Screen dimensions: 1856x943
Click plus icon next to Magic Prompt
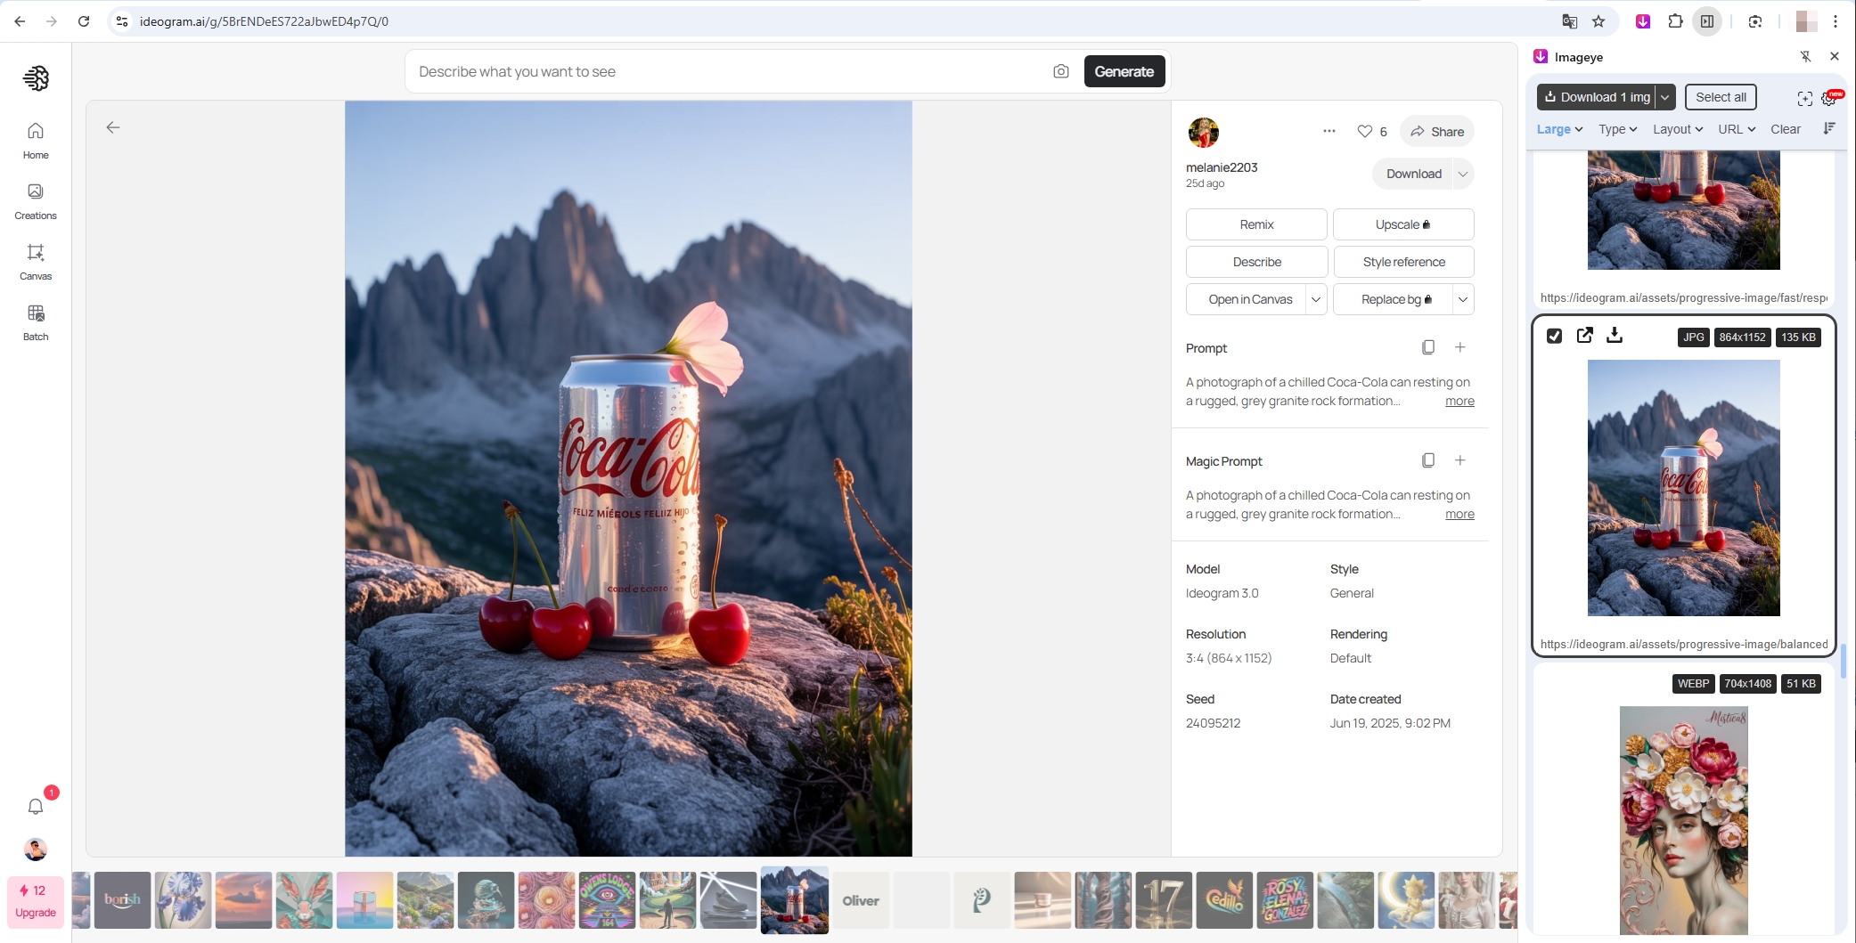[1460, 460]
